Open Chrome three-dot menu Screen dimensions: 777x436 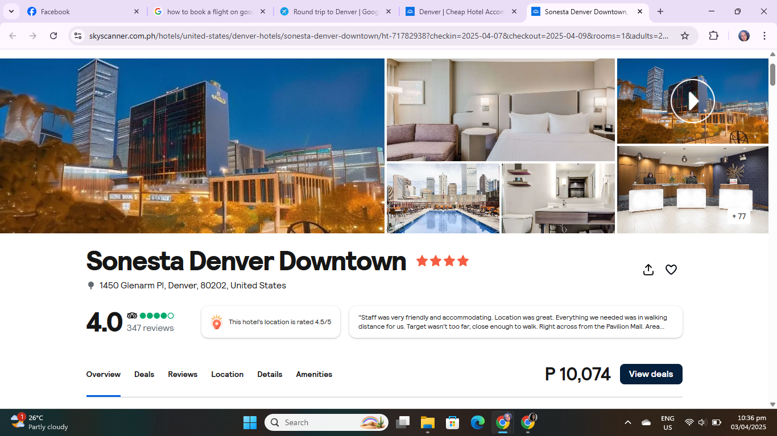(764, 36)
